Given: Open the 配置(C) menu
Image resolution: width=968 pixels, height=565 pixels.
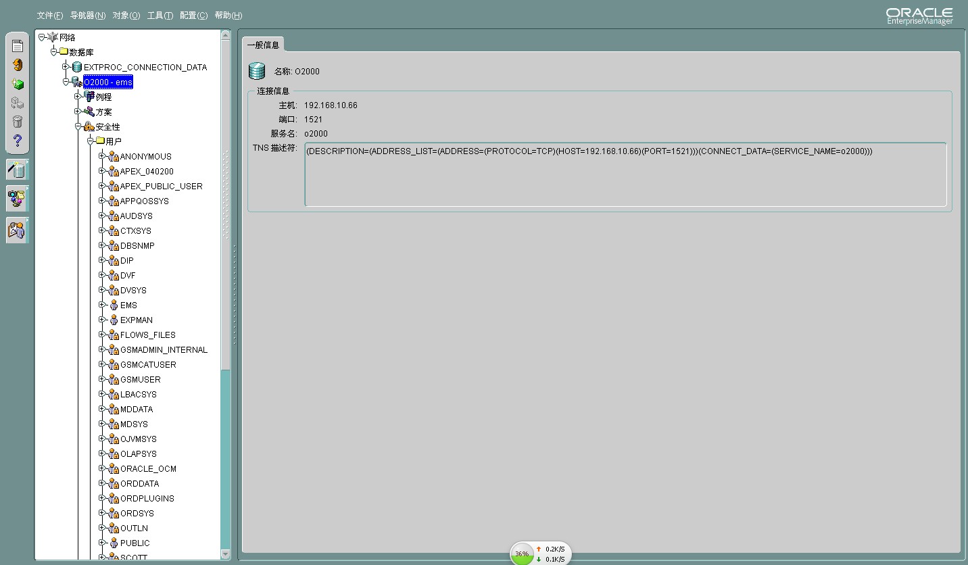Looking at the screenshot, I should [194, 16].
